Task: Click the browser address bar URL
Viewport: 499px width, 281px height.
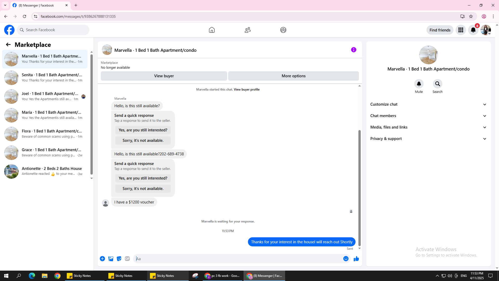Action: tap(78, 16)
